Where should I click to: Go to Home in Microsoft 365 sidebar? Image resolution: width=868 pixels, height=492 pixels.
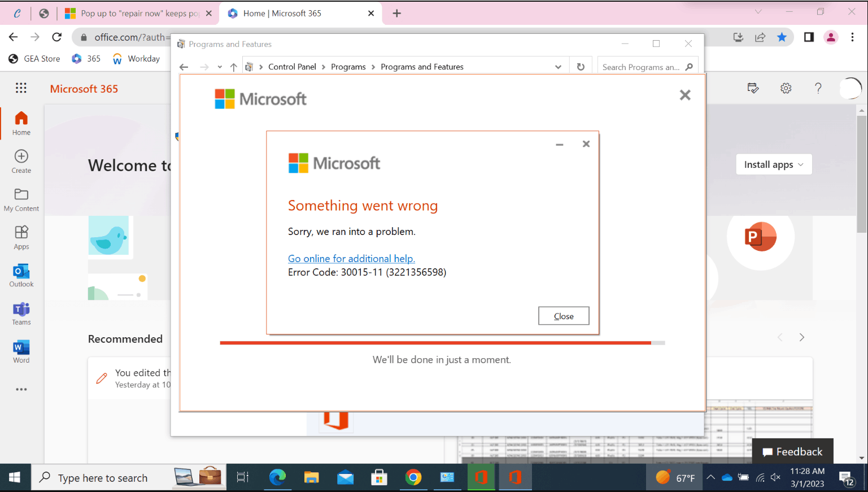(x=21, y=123)
